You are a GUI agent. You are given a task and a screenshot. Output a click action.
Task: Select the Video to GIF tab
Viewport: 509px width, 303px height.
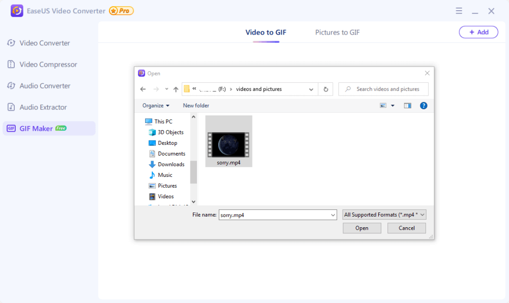pos(266,33)
